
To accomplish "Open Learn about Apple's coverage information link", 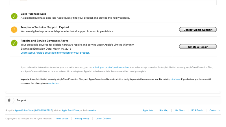I will 55,53.
